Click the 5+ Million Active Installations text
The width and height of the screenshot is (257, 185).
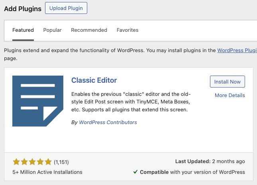pos(47,172)
